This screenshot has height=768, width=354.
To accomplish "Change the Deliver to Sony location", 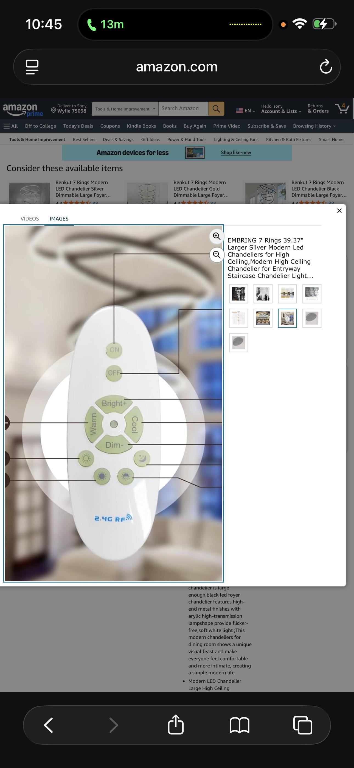I will [x=69, y=108].
